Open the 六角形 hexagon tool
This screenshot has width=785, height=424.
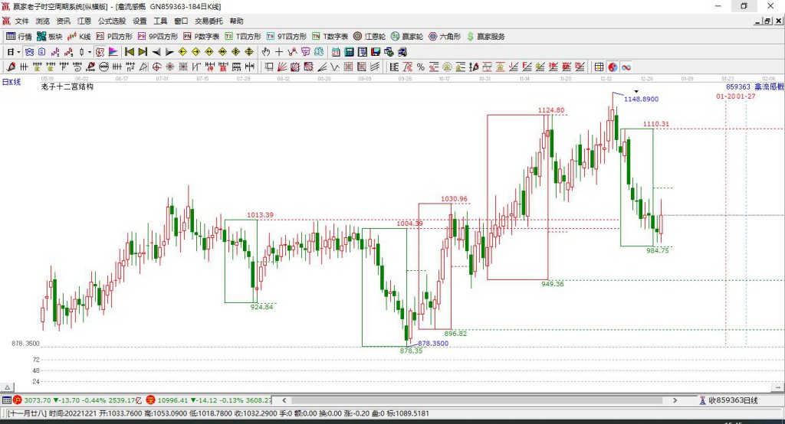point(445,36)
